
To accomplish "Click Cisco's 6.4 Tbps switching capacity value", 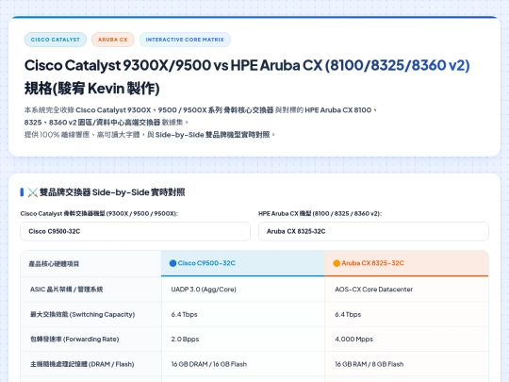I will [184, 314].
